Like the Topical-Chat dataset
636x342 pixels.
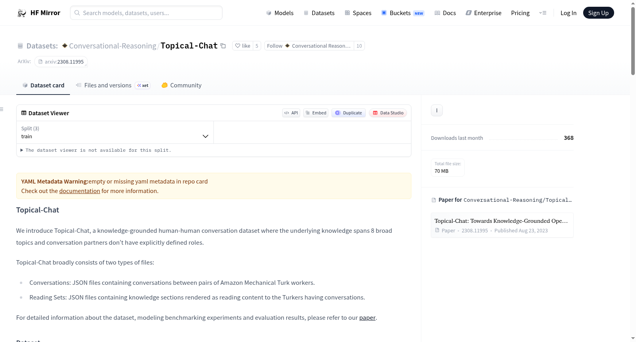pos(242,46)
